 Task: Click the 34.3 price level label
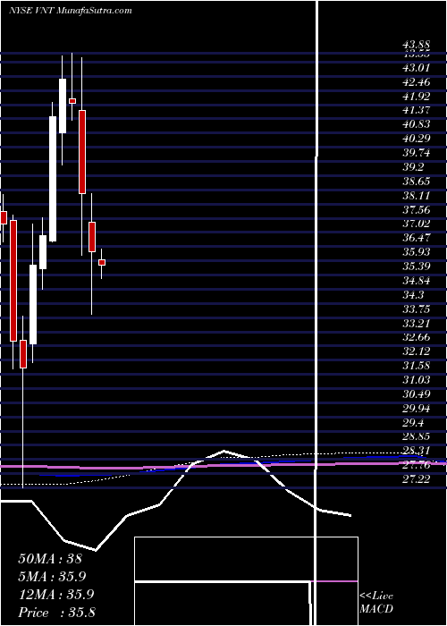pos(413,294)
